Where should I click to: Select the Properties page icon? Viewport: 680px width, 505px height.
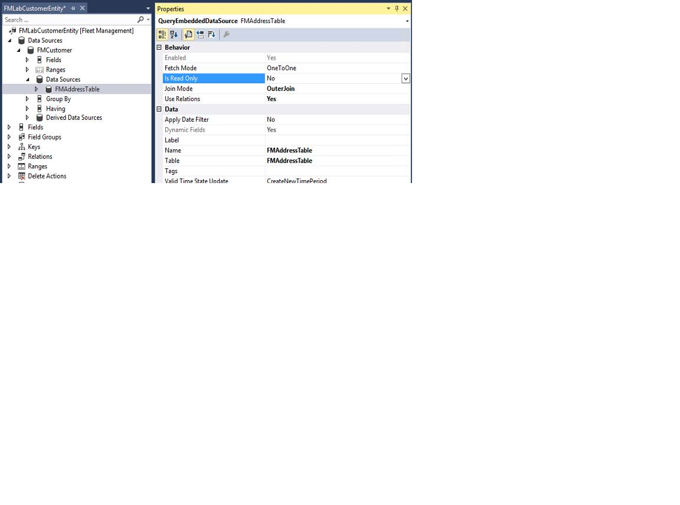[x=188, y=34]
